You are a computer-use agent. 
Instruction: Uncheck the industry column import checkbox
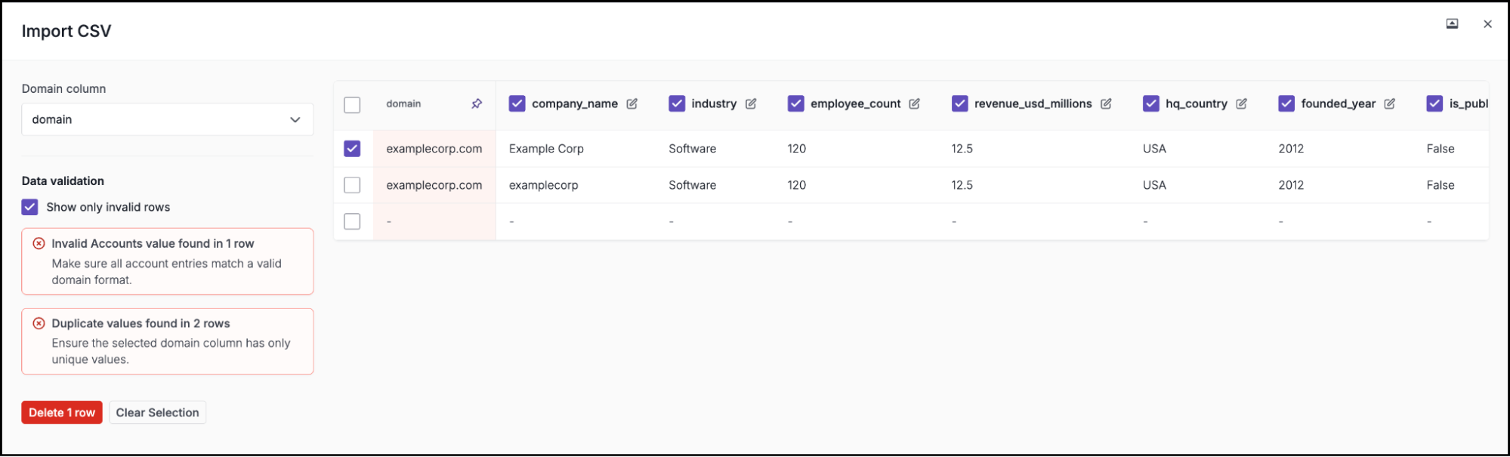click(x=677, y=103)
